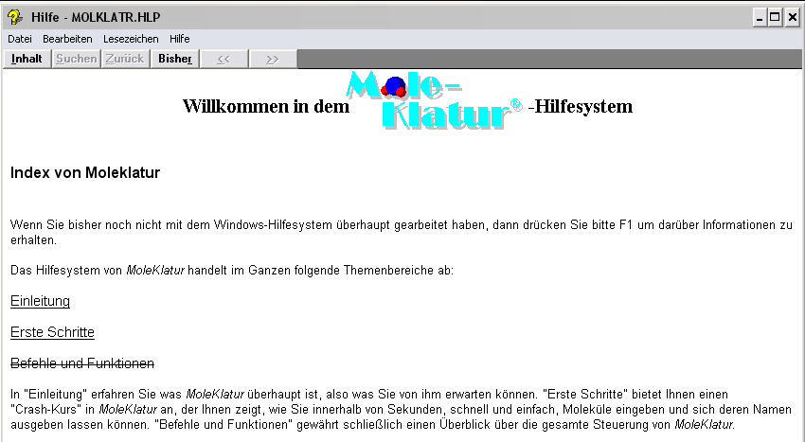
Task: Close the Hilfe window
Action: click(792, 18)
